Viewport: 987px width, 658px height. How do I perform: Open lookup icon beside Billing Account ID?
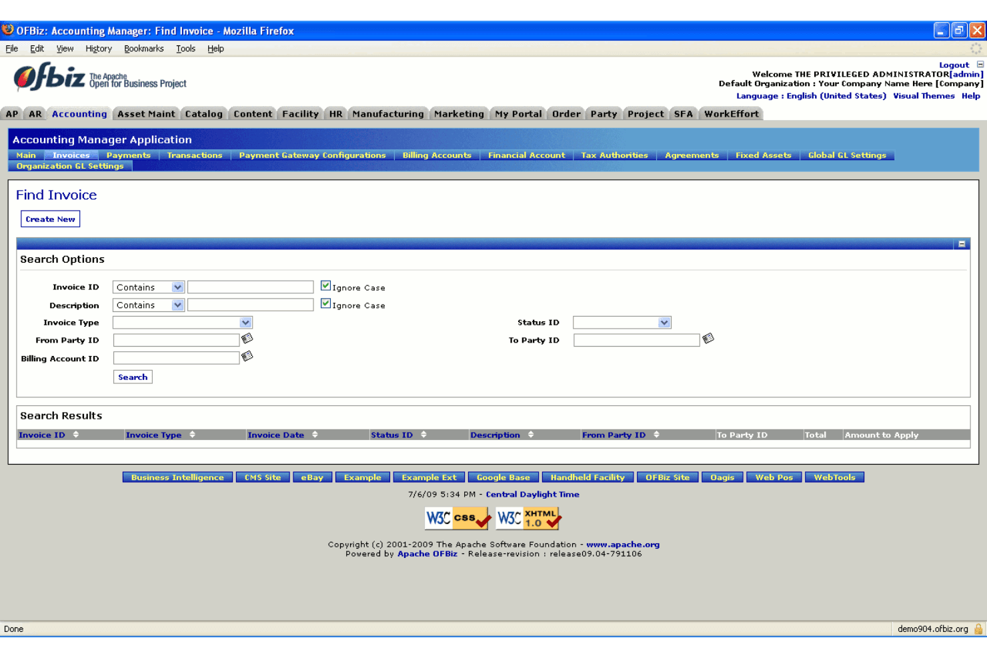(x=247, y=357)
